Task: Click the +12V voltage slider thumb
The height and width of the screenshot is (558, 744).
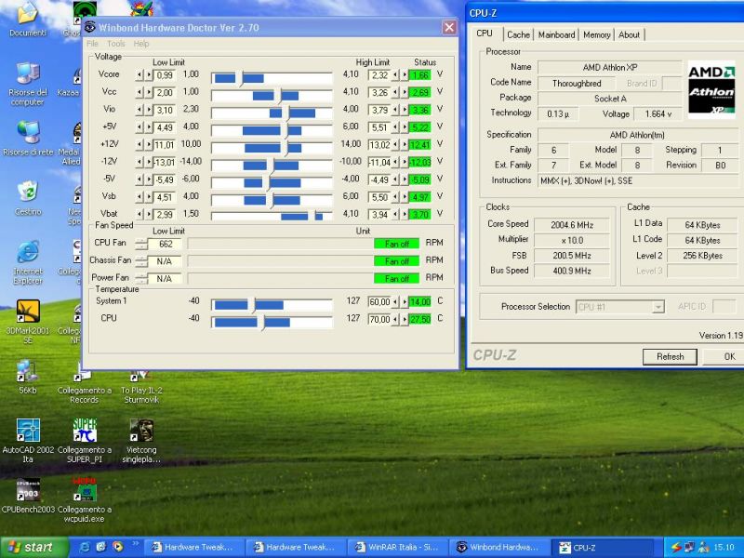Action: (286, 148)
